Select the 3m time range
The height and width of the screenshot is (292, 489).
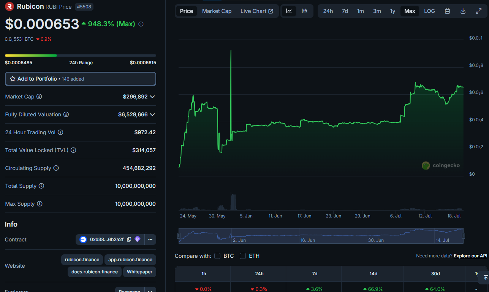click(377, 11)
